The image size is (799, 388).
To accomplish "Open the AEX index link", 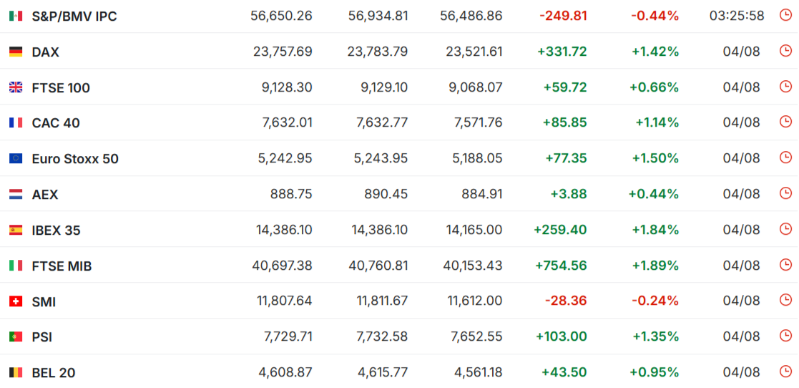I will click(x=45, y=195).
